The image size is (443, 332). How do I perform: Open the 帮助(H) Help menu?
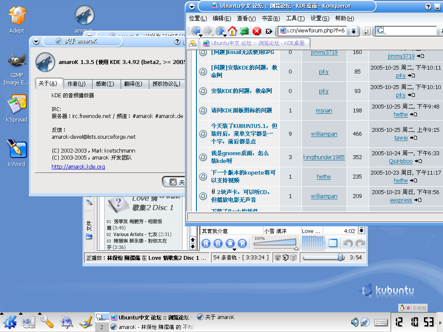(x=344, y=18)
